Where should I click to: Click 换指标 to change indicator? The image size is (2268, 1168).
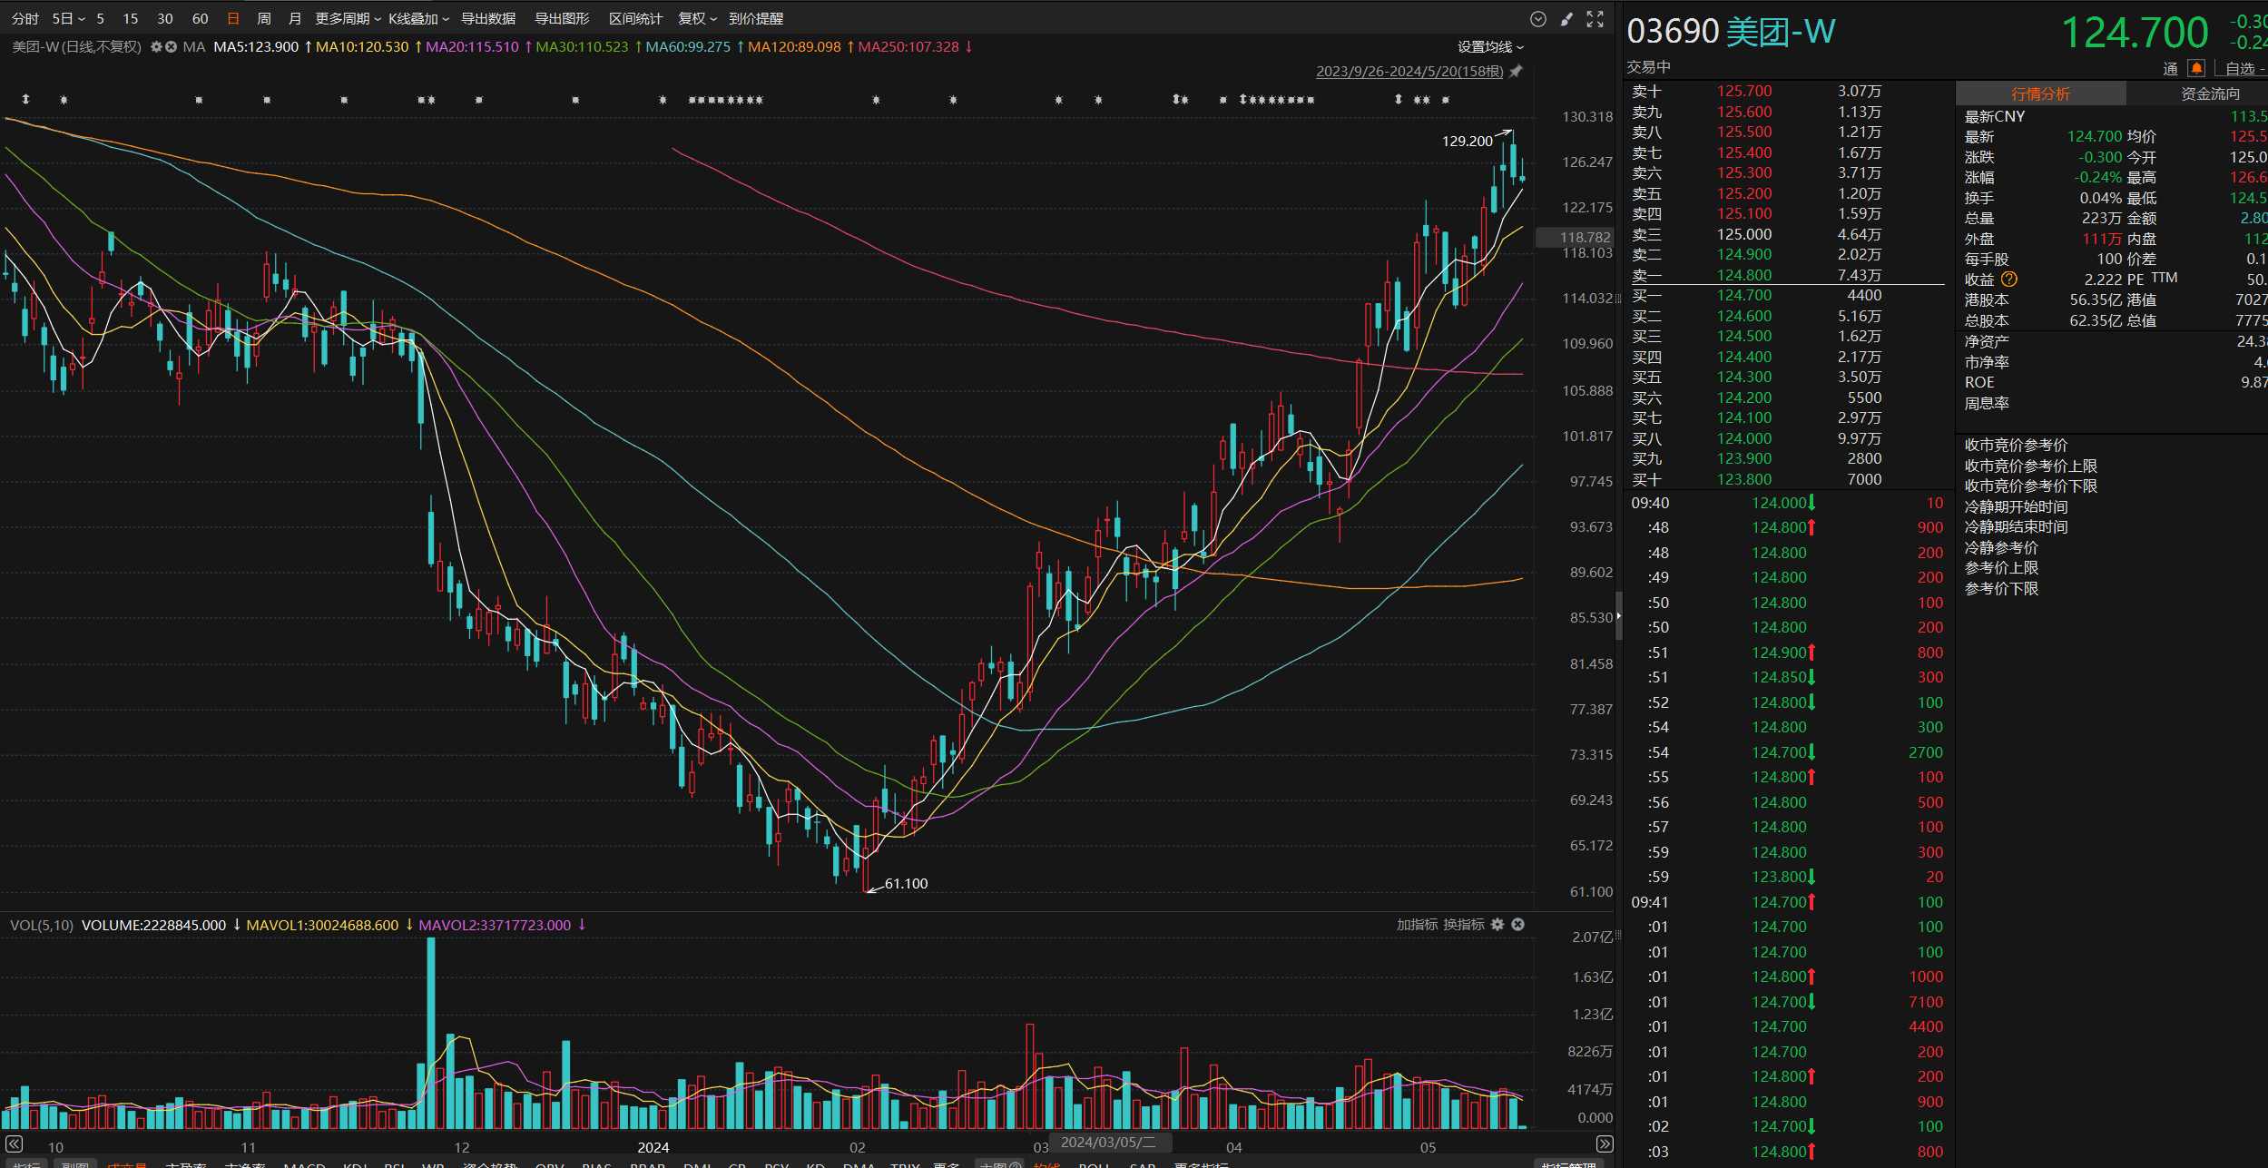(x=1463, y=924)
